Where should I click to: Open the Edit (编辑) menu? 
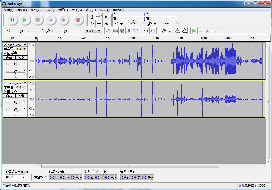(x=22, y=10)
